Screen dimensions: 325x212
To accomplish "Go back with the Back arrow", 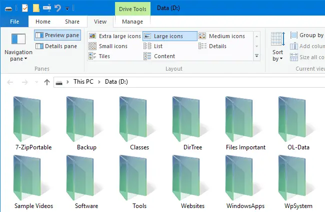I will click(x=10, y=82).
